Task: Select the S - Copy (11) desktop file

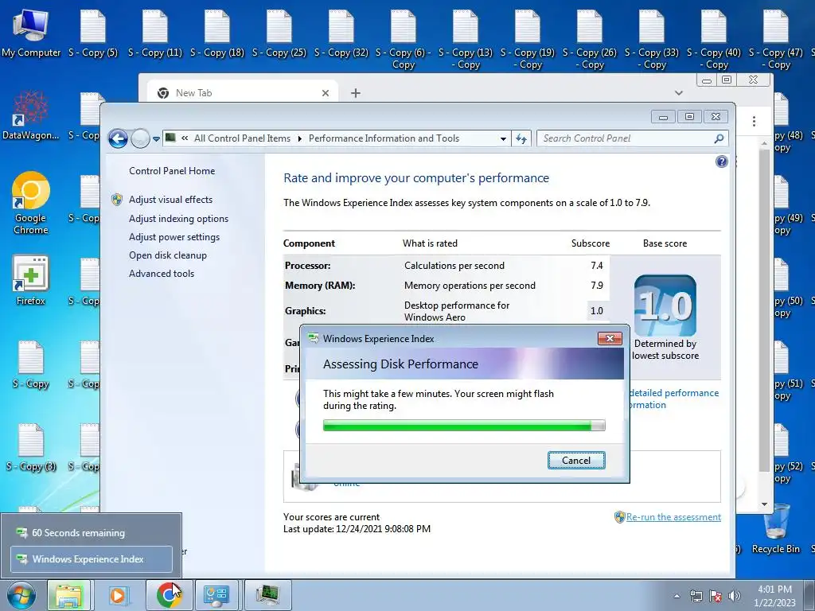Action: point(155,34)
